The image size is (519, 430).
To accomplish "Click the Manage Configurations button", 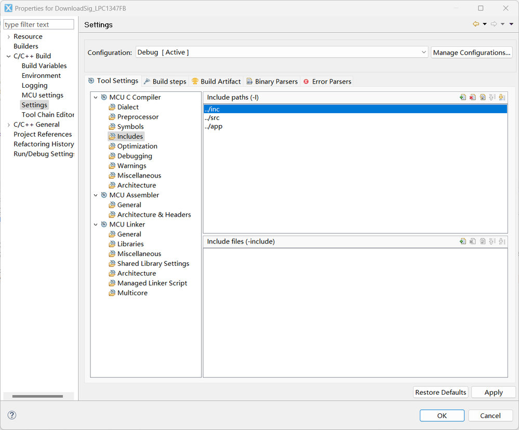I will (472, 52).
